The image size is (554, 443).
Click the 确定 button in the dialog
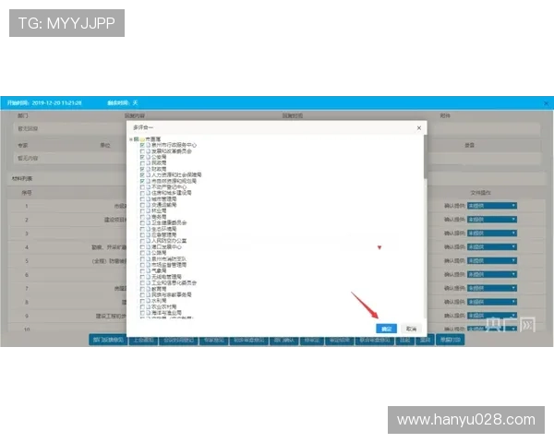click(x=387, y=329)
